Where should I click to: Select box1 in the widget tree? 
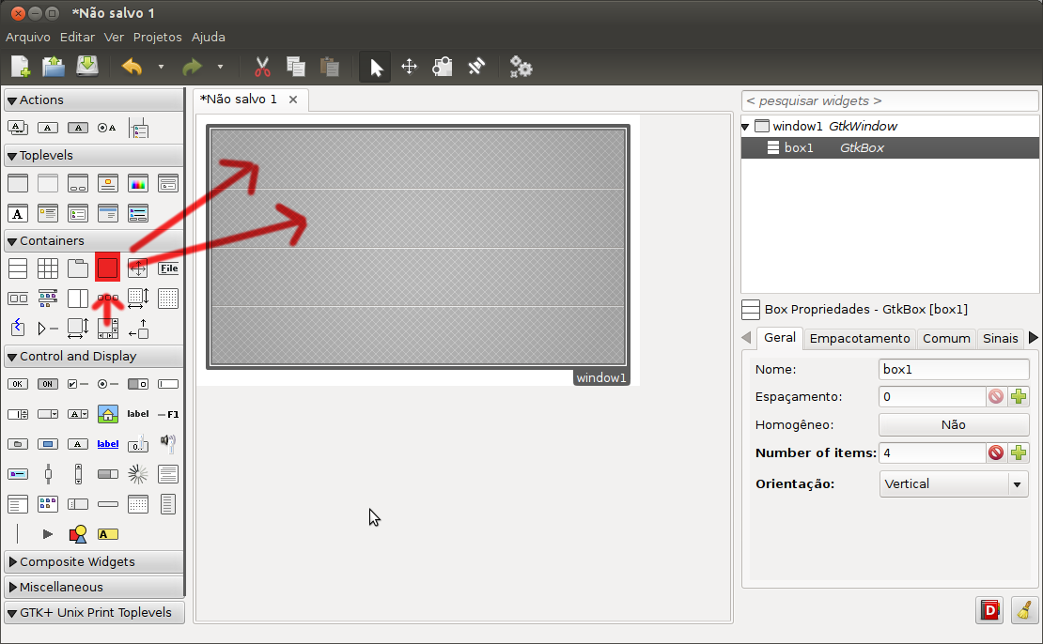click(799, 147)
